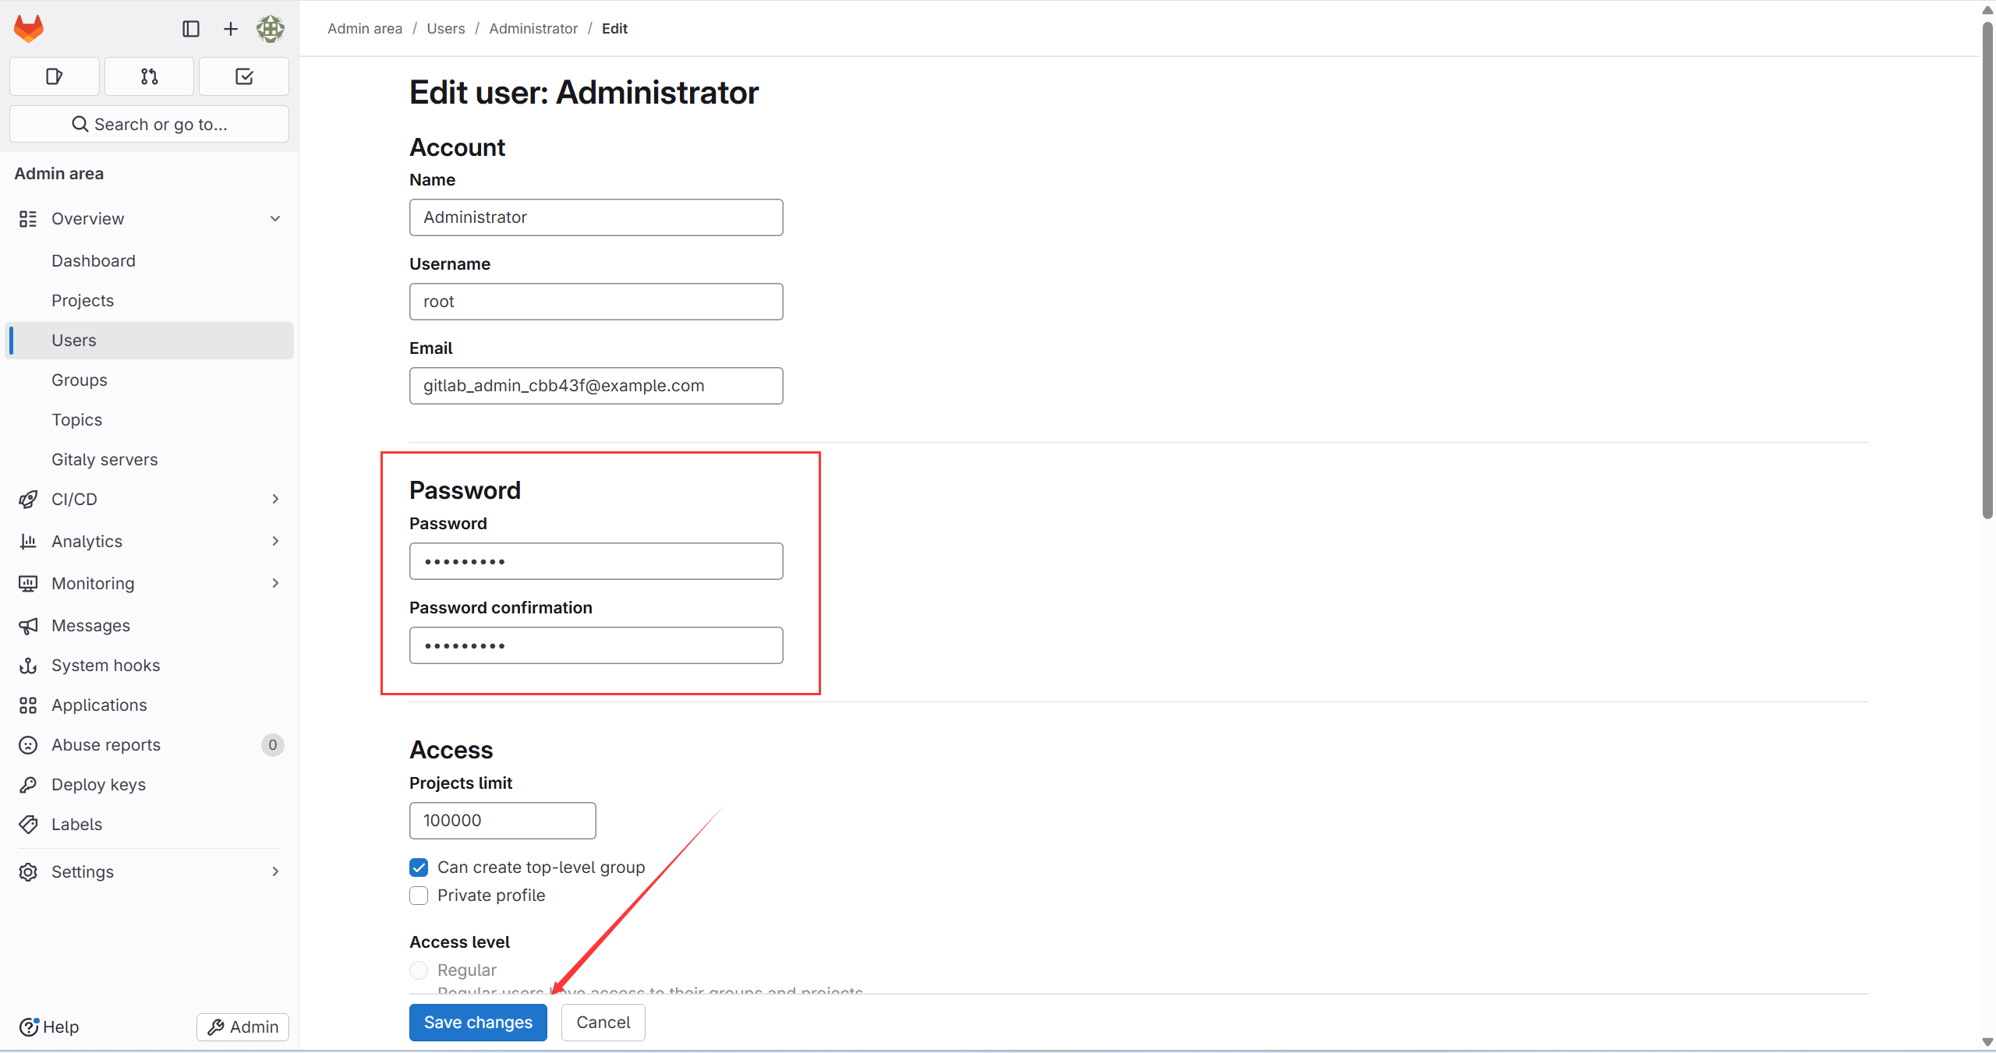Open the assigned issues icon
This screenshot has height=1053, width=1996.
pyautogui.click(x=54, y=76)
